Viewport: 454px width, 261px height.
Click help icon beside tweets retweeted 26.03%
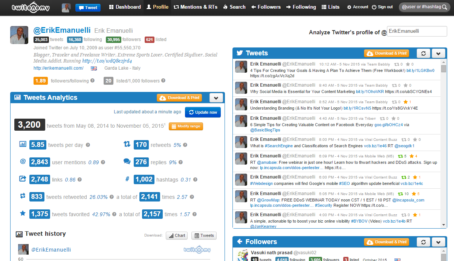pos(112,197)
